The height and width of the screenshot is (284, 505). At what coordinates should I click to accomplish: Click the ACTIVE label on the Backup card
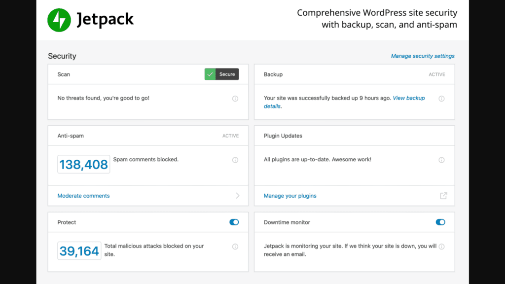(437, 74)
